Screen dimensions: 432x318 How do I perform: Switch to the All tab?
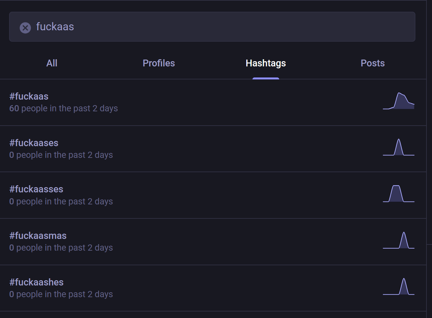coord(52,63)
